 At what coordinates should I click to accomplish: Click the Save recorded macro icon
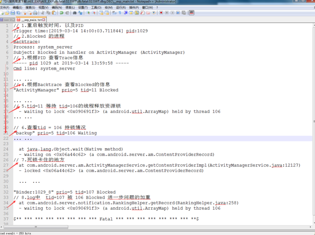tap(183, 13)
